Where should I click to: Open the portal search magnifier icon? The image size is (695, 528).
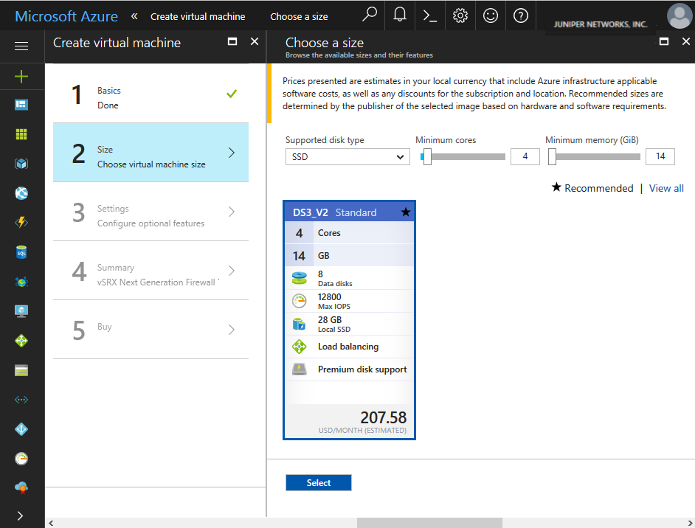[x=370, y=15]
